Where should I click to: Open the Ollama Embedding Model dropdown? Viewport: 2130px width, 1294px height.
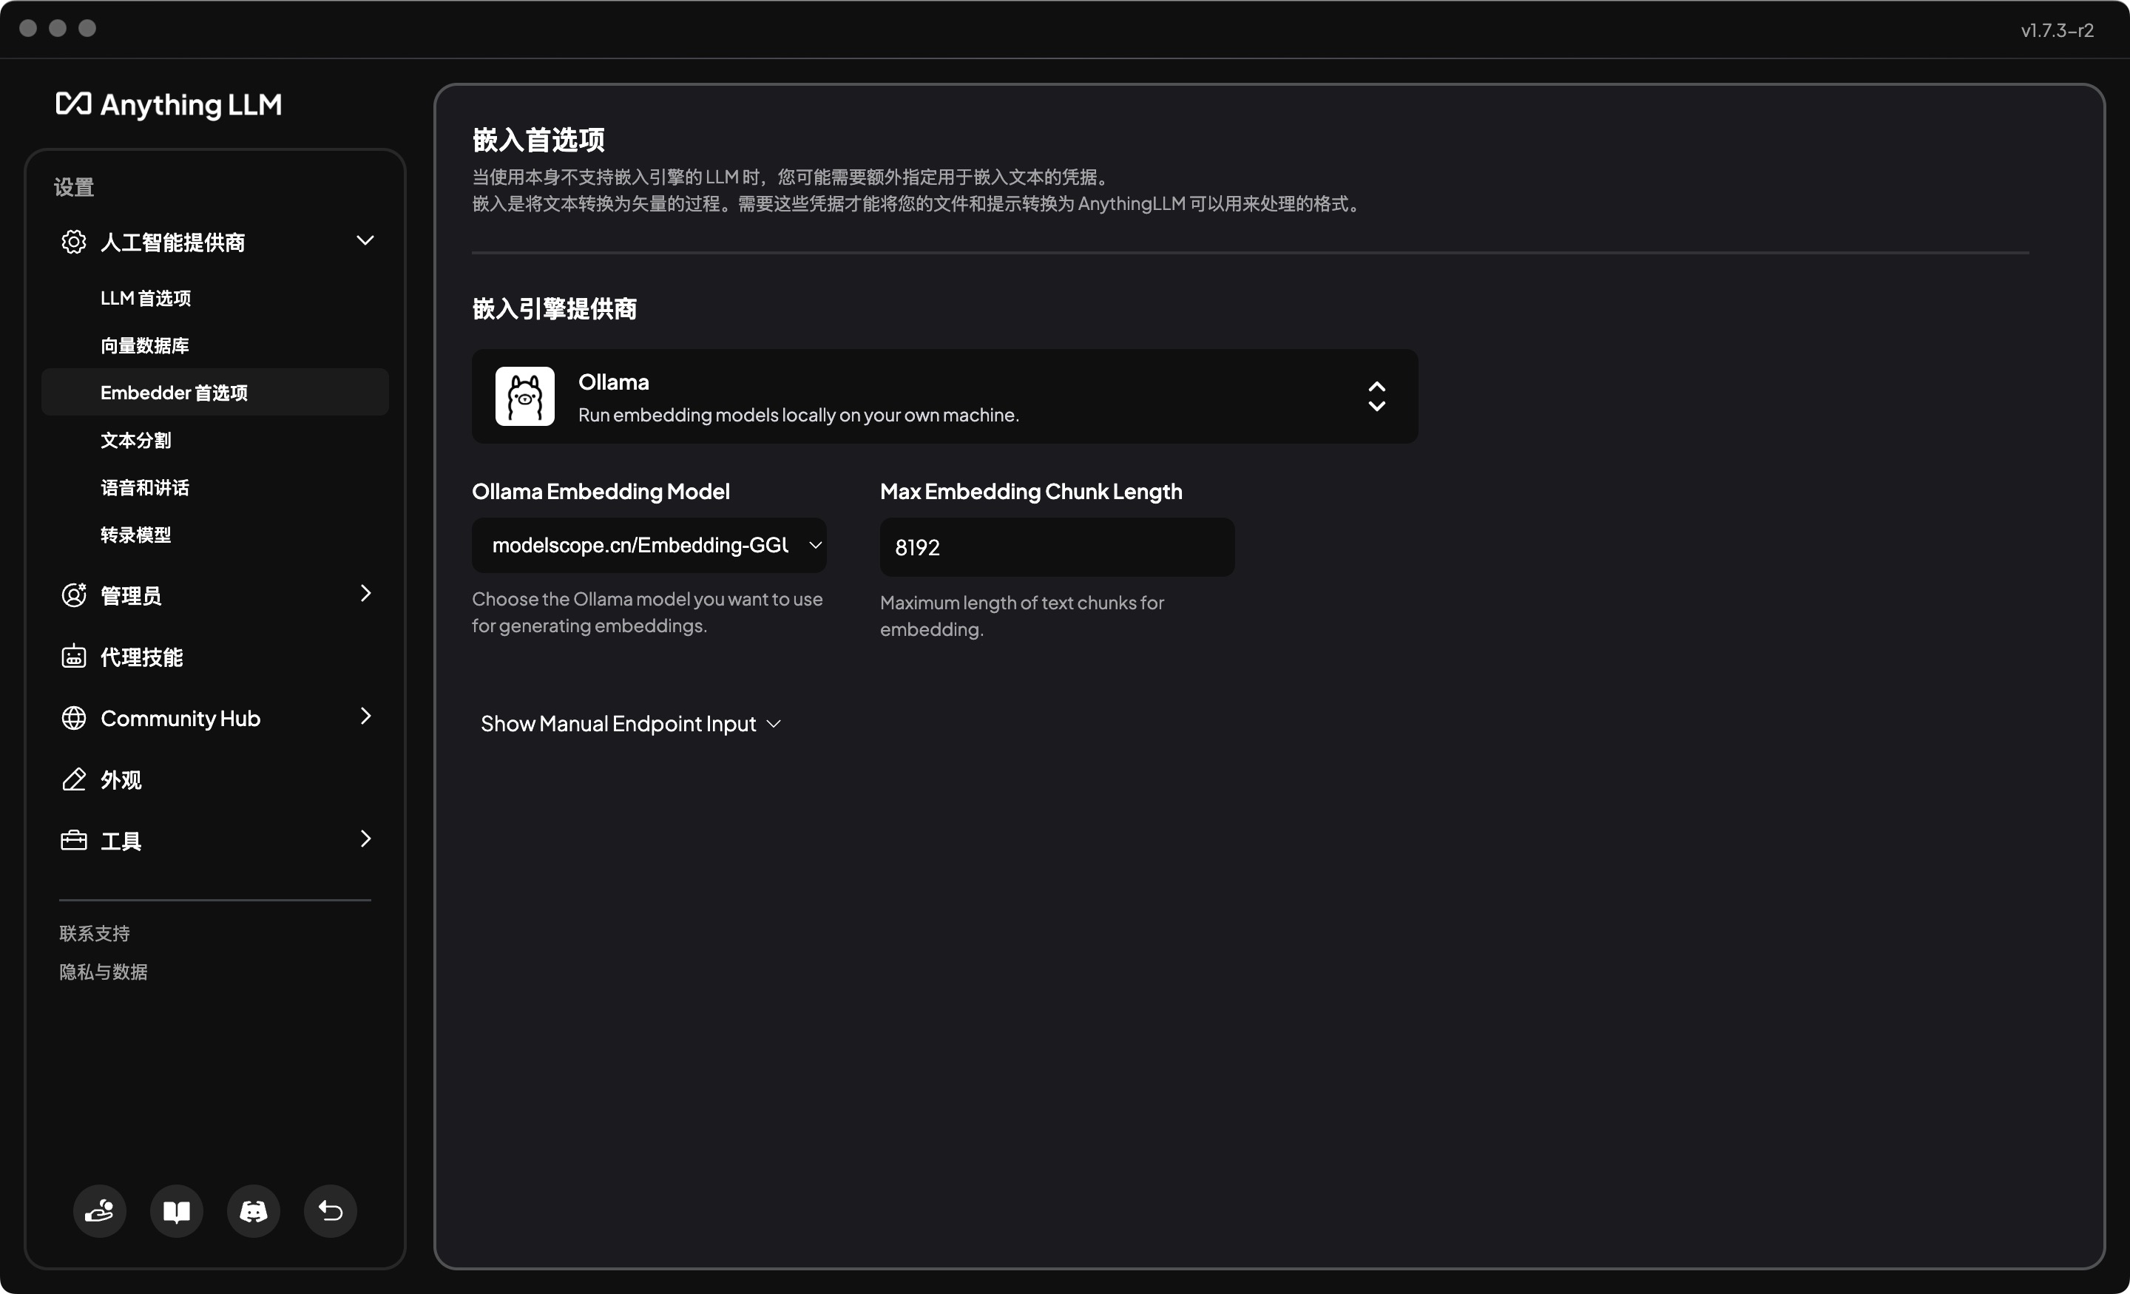tap(649, 544)
